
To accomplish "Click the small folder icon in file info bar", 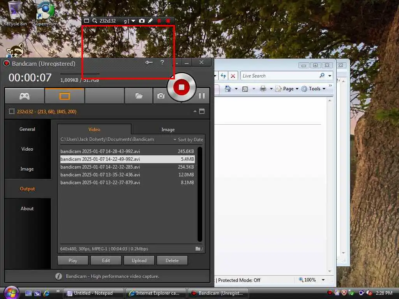I will (198, 249).
